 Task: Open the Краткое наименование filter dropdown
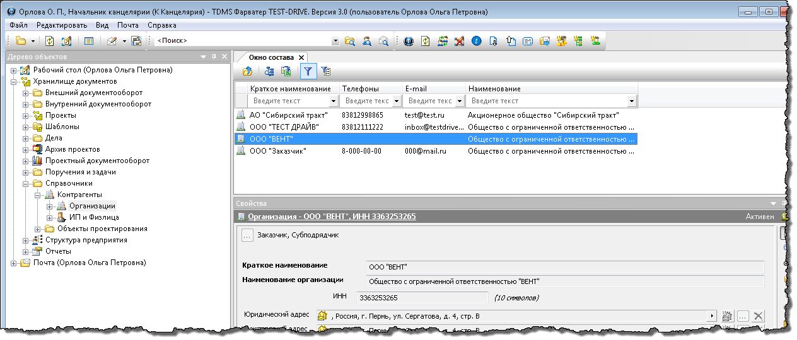point(334,101)
